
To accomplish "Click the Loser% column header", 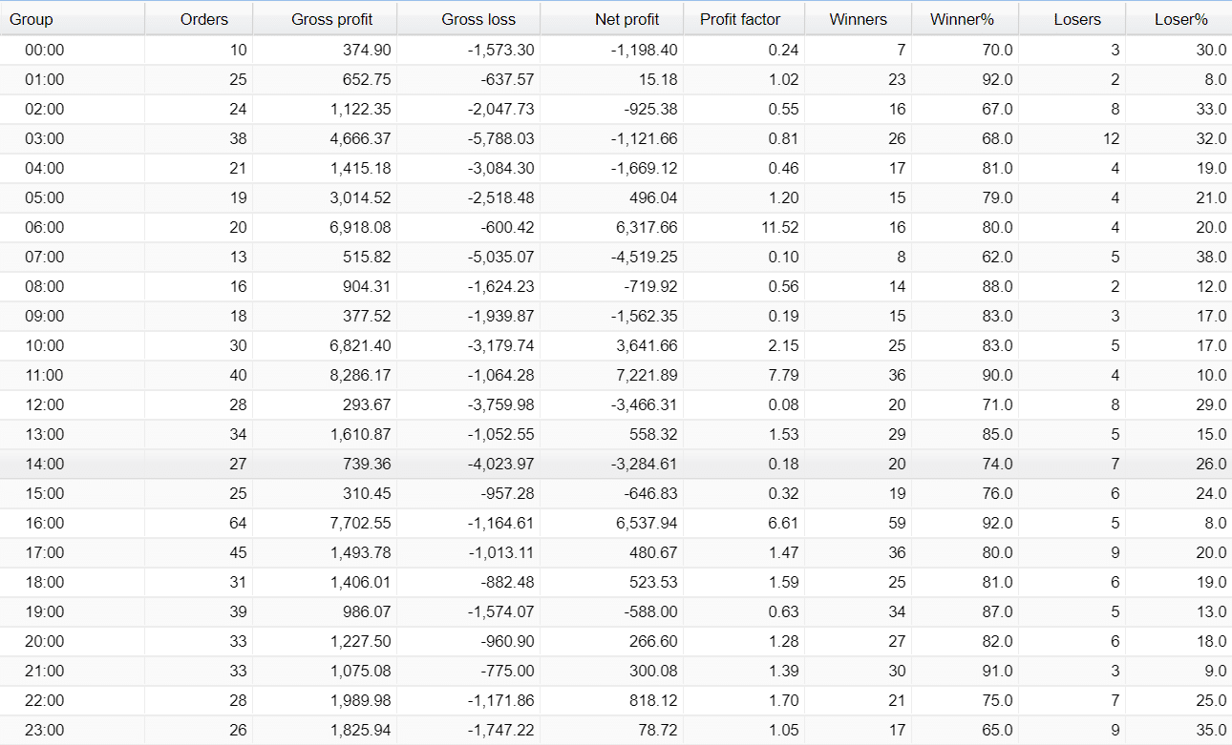I will click(x=1179, y=19).
